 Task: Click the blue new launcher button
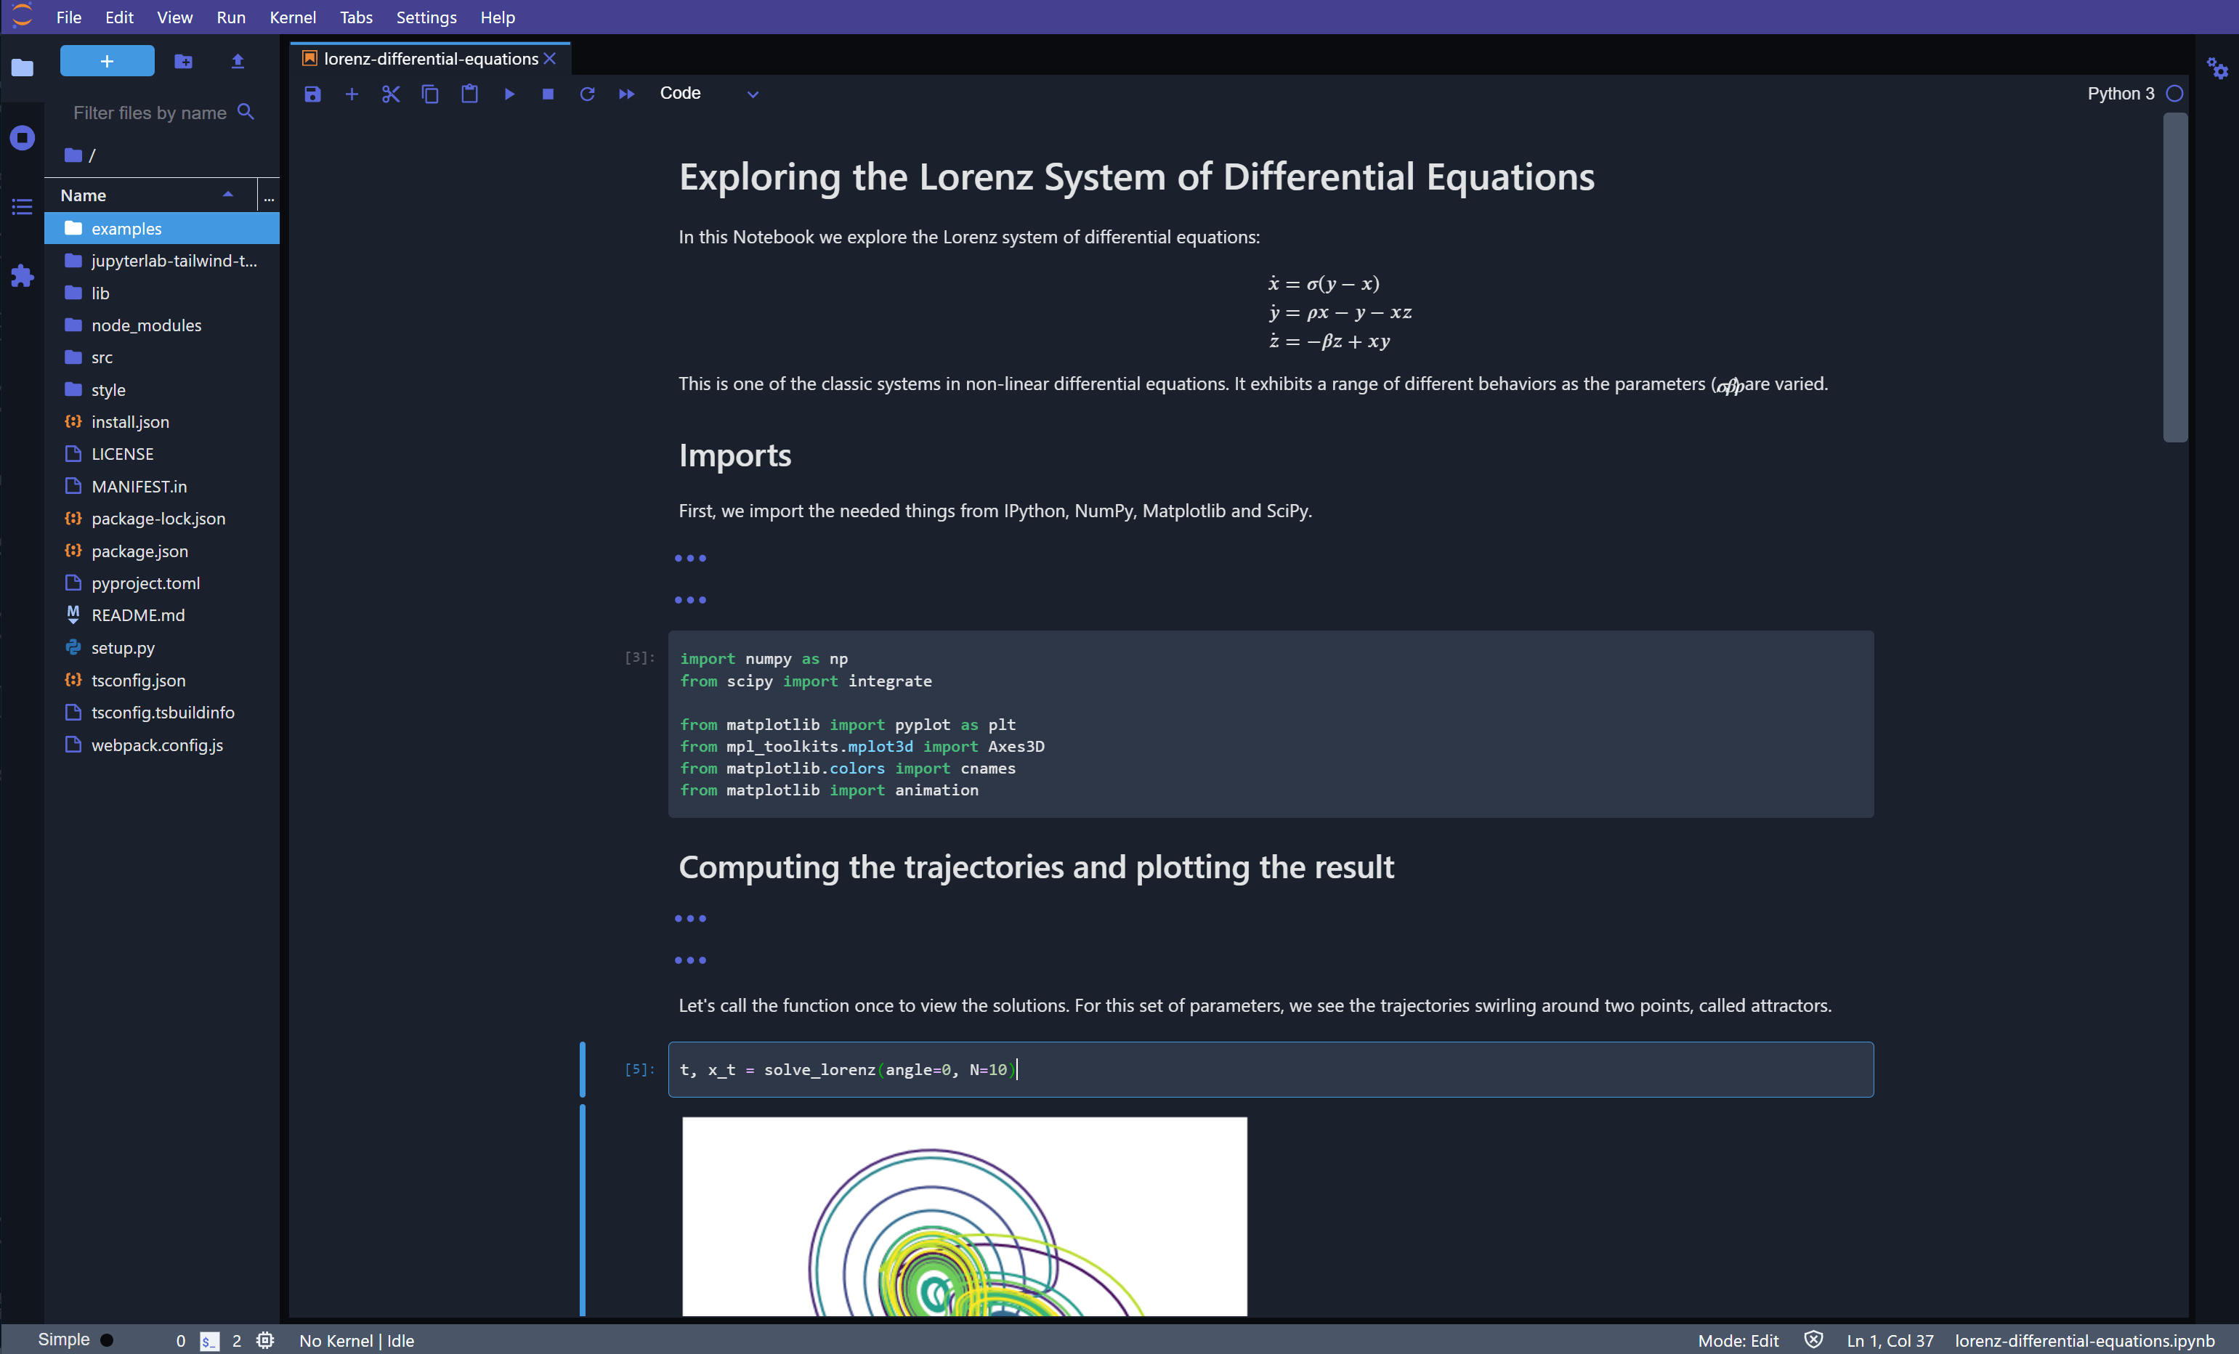click(x=106, y=61)
